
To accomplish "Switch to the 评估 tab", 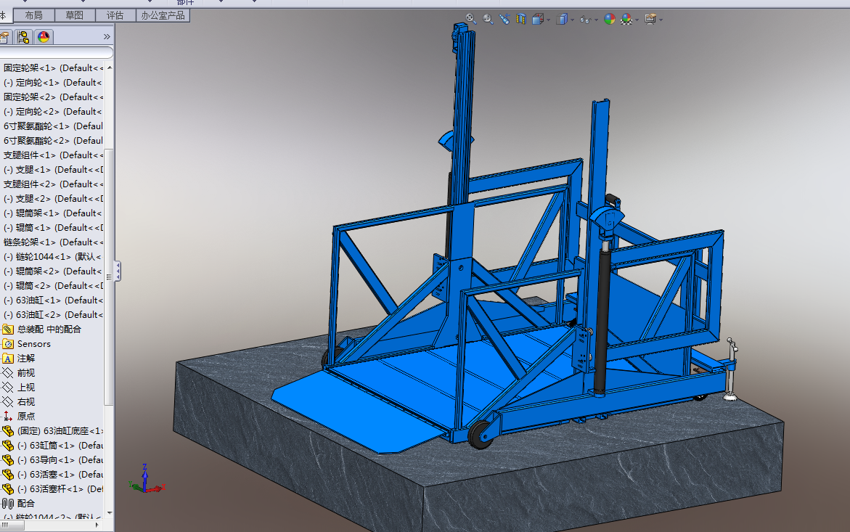I will pyautogui.click(x=115, y=15).
